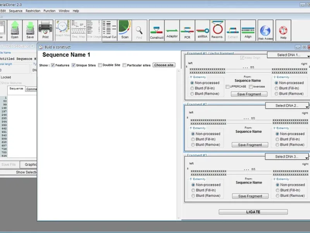The width and height of the screenshot is (310, 233).
Task: Select Blunt (Remove) for Fragment #2 3' Extremity
Action: coord(277,145)
